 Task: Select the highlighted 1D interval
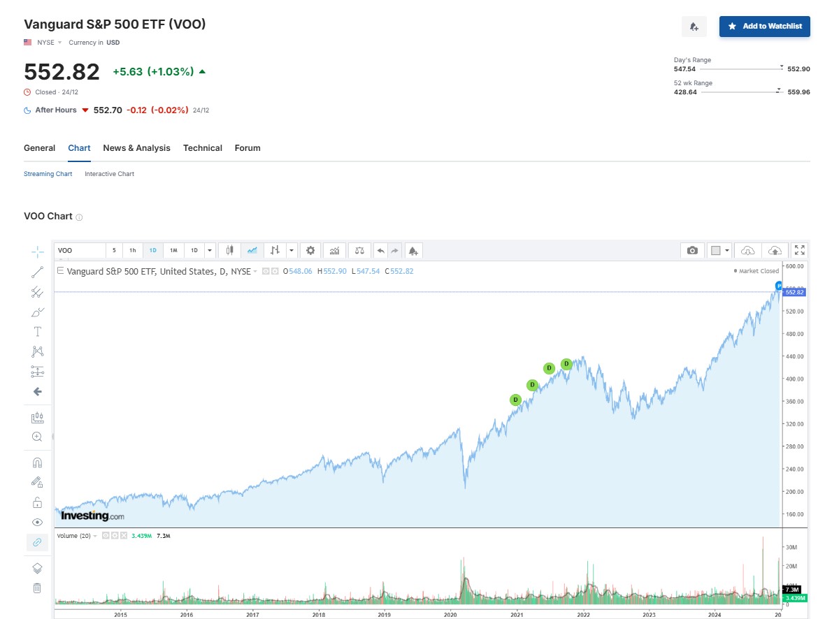click(x=153, y=250)
